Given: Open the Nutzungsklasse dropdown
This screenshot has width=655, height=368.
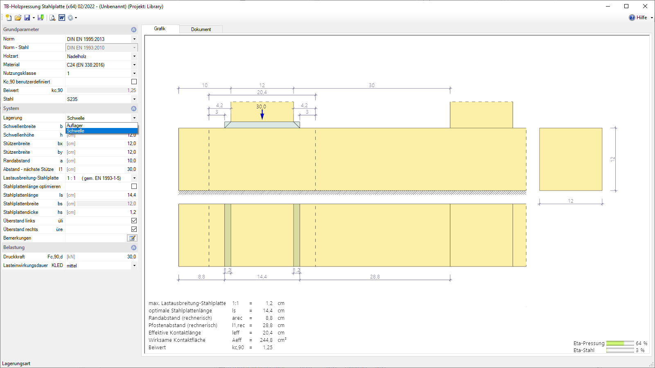Looking at the screenshot, I should [x=134, y=74].
